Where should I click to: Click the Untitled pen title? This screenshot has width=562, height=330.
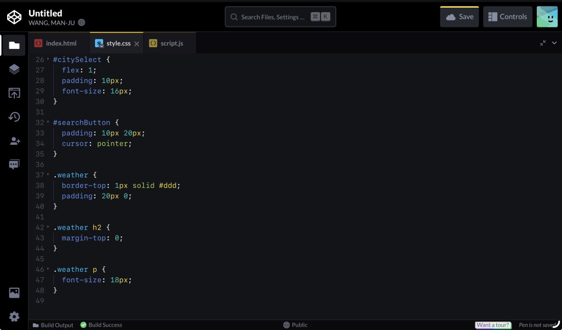point(45,13)
